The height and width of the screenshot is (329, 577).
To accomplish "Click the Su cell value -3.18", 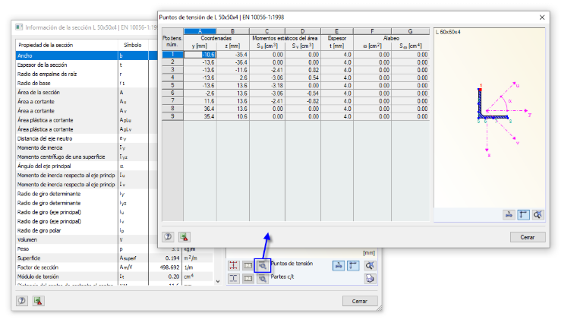I will pyautogui.click(x=266, y=85).
